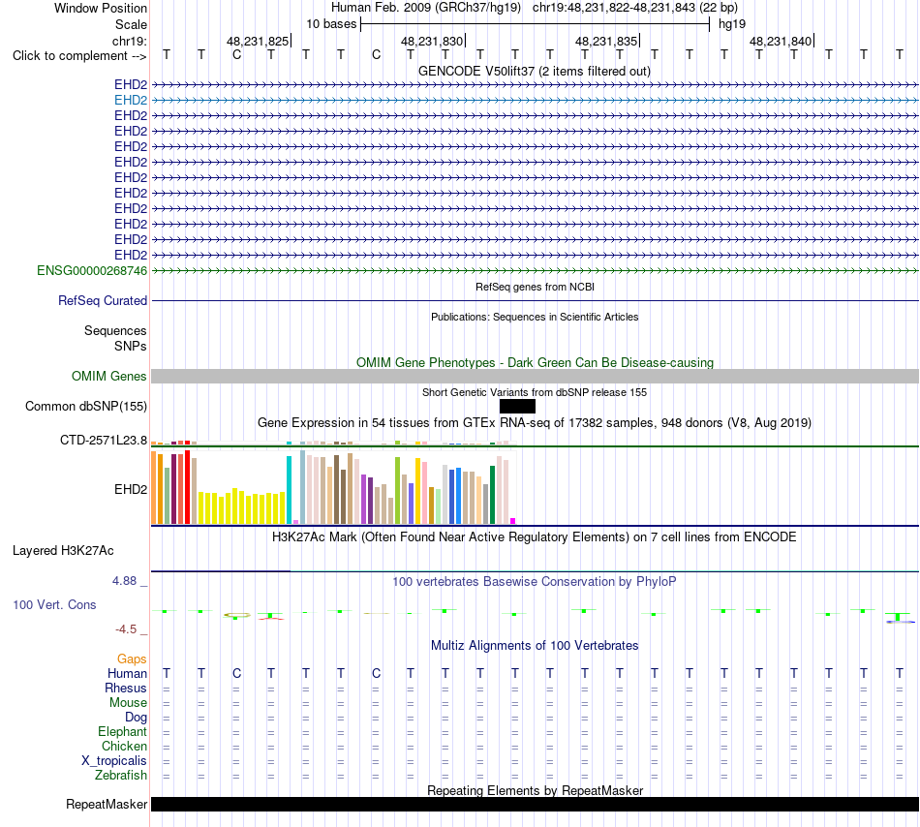Click the 'chr19:48,231,822-48,231,843 (22 bp)' position text
This screenshot has width=920, height=827.
tap(635, 8)
